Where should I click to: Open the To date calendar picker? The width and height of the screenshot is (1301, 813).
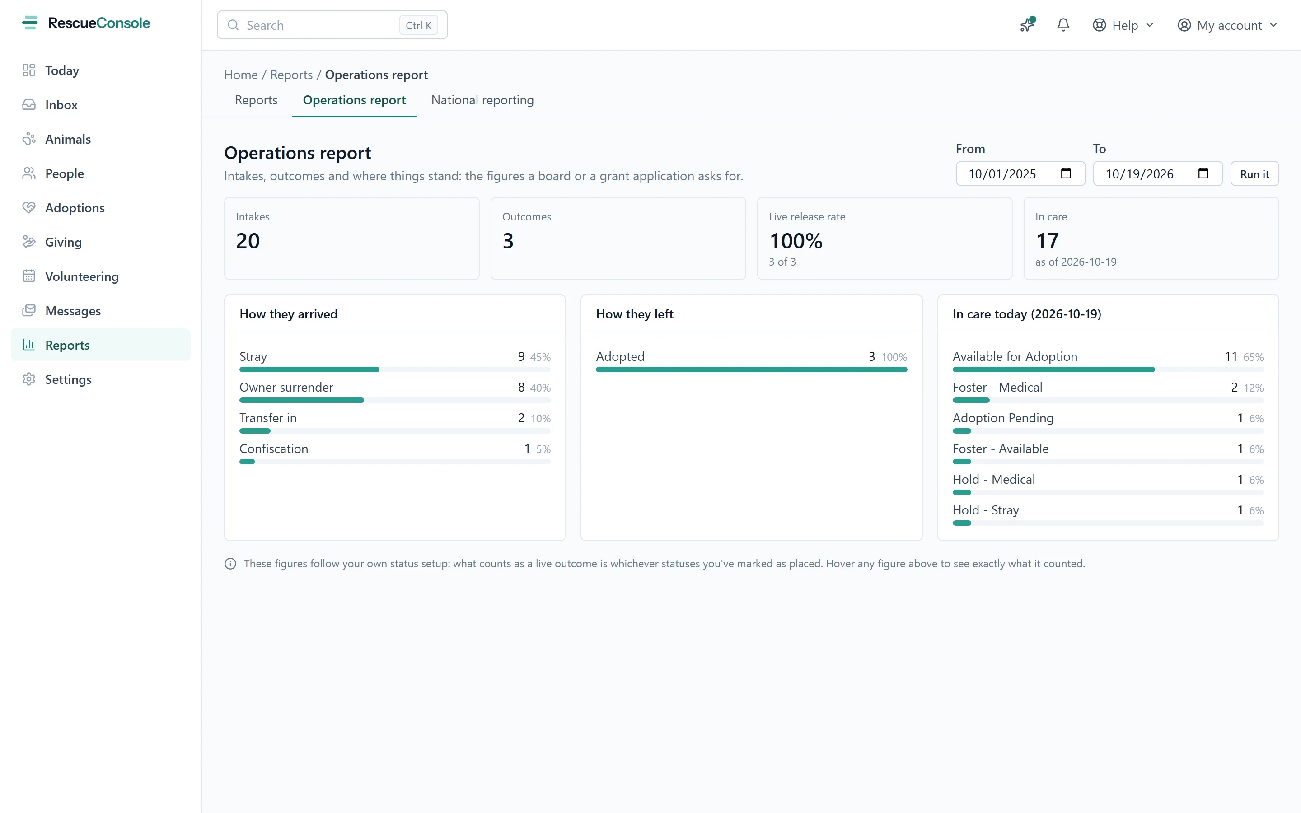1203,173
